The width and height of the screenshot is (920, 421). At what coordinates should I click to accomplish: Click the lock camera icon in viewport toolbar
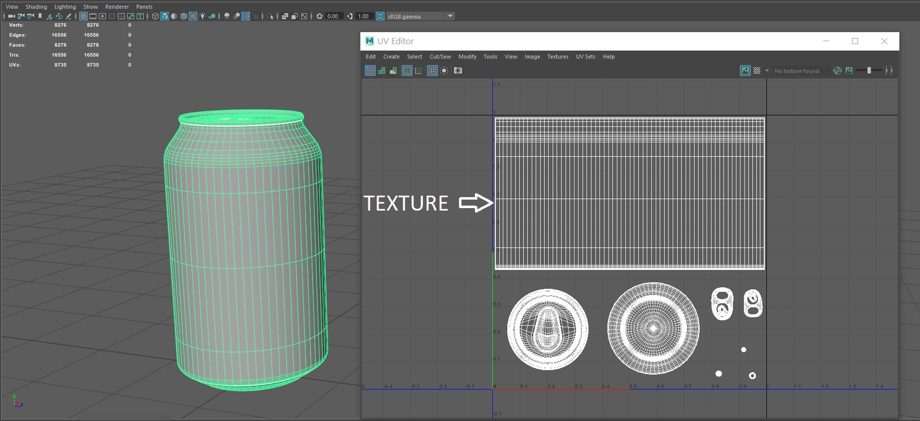click(x=21, y=16)
